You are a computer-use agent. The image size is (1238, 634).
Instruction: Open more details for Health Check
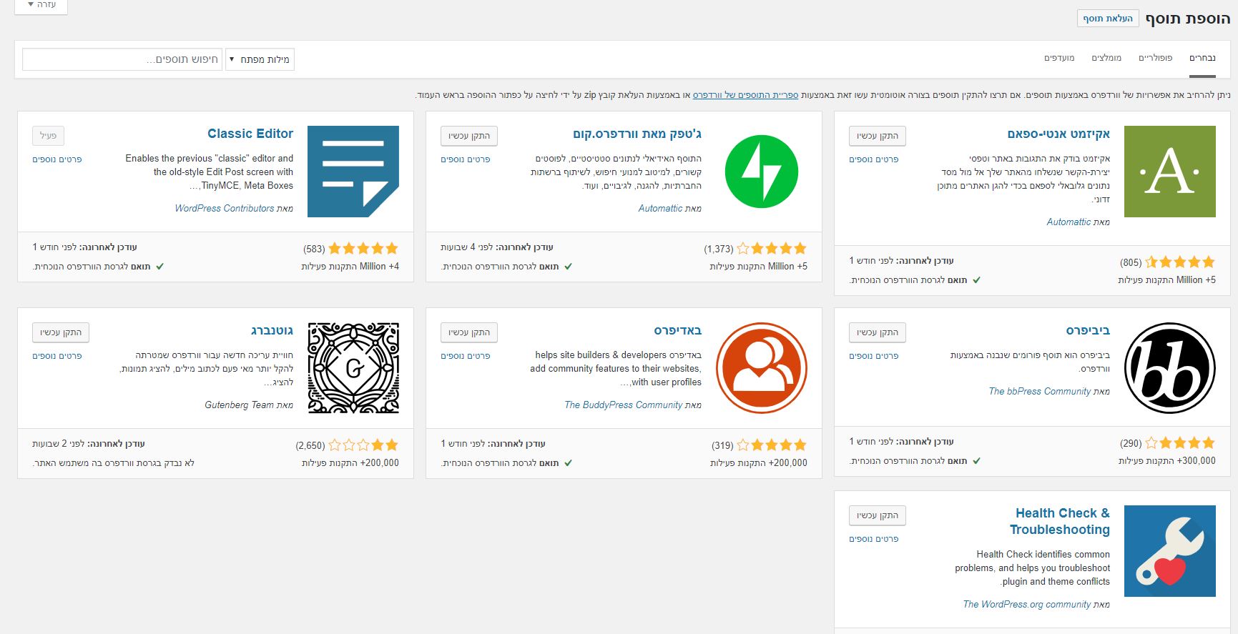pyautogui.click(x=874, y=539)
